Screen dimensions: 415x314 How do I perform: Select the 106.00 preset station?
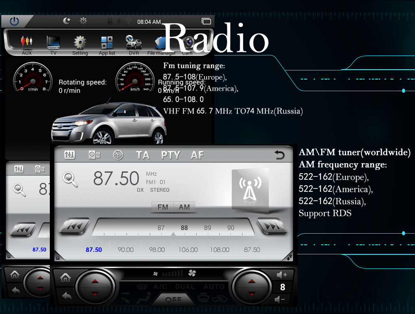(188, 250)
